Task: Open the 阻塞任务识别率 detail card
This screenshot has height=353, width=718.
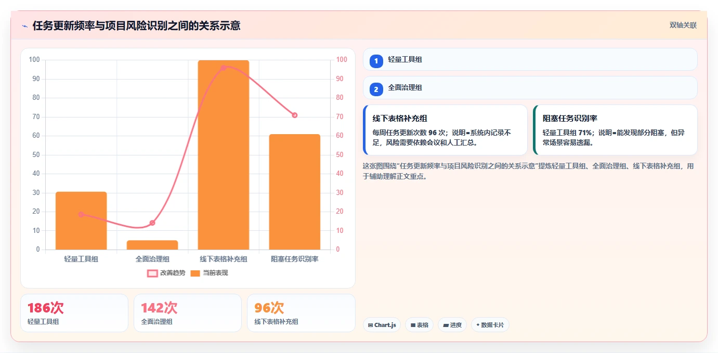Action: [615, 130]
